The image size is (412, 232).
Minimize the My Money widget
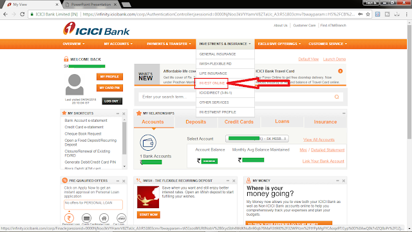pos(337,180)
